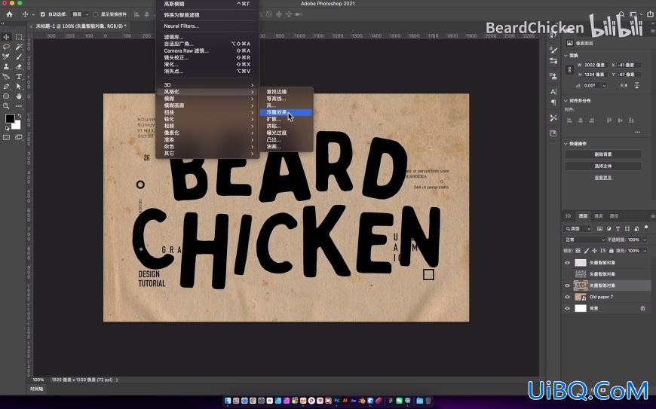This screenshot has height=409, width=656.
Task: Open the Auto-Select 图层 dropdown
Action: tap(81, 14)
